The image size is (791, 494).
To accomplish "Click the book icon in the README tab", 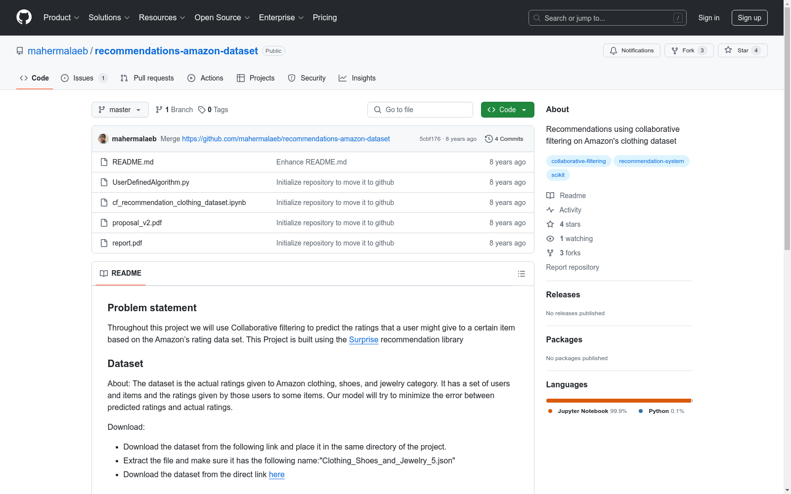I will coord(104,273).
